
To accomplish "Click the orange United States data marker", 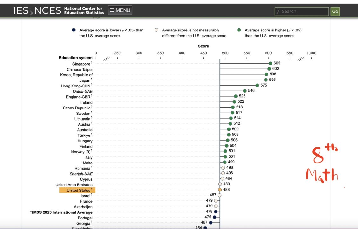I will (x=220, y=190).
